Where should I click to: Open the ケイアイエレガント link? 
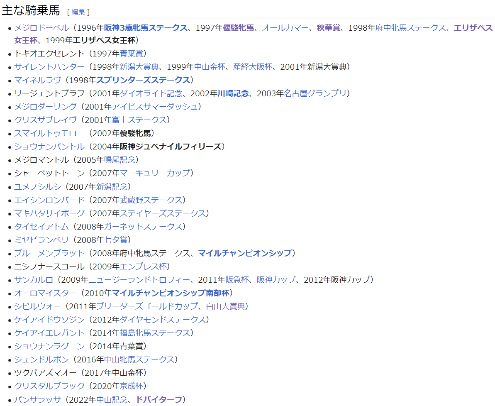(49, 333)
